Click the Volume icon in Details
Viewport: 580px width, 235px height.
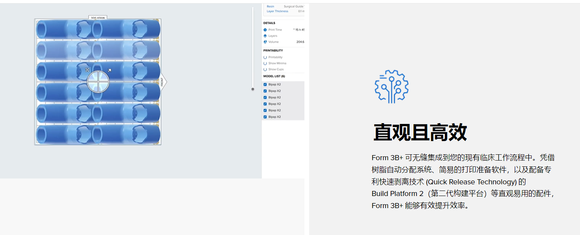(265, 42)
